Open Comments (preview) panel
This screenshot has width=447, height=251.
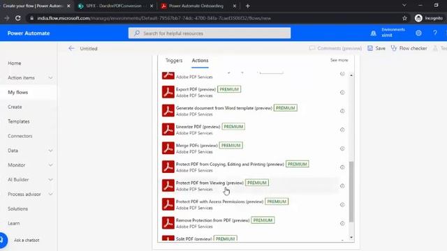pos(335,48)
